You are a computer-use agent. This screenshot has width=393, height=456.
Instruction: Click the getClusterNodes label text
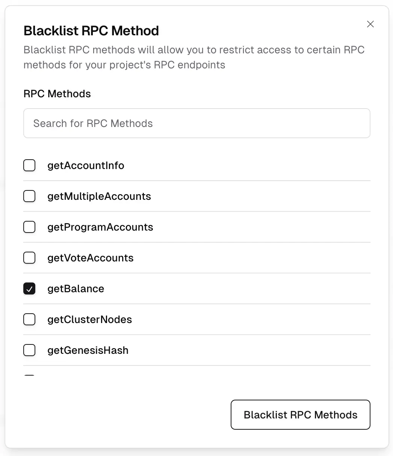coord(90,319)
